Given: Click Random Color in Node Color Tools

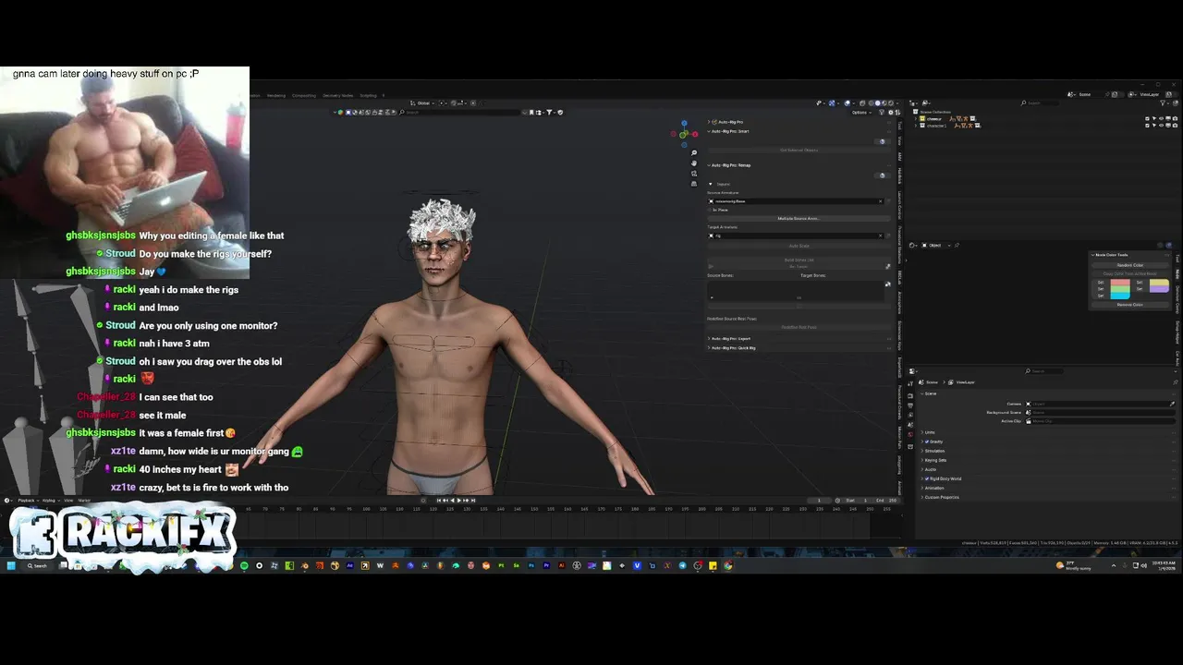Looking at the screenshot, I should coord(1130,265).
